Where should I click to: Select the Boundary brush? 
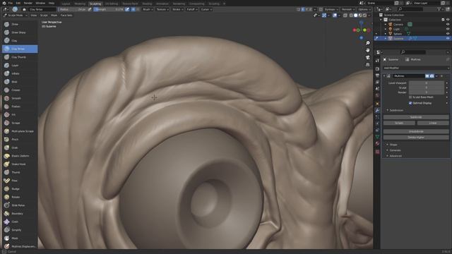(20, 214)
